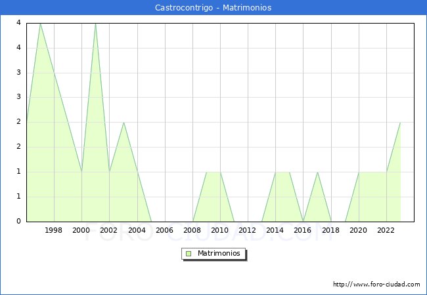The height and width of the screenshot is (295, 427).
Task: Click the 2020 x-axis label
Action: tap(359, 230)
